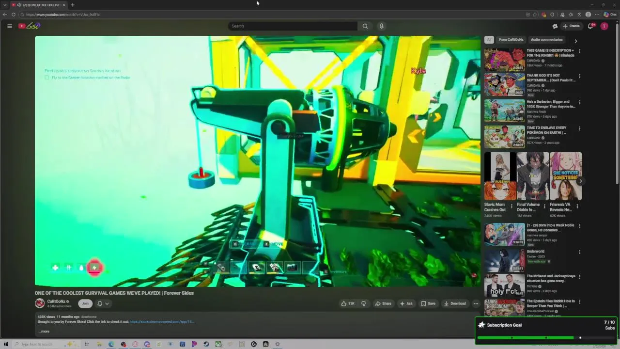Open the tab search dropdown arrow
620x349 pixels.
coord(5,5)
